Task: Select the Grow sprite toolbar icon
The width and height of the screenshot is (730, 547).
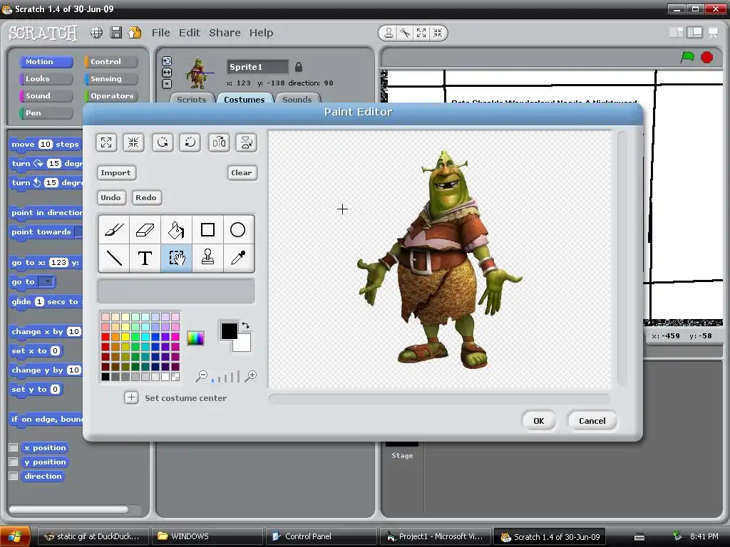Action: coord(421,33)
